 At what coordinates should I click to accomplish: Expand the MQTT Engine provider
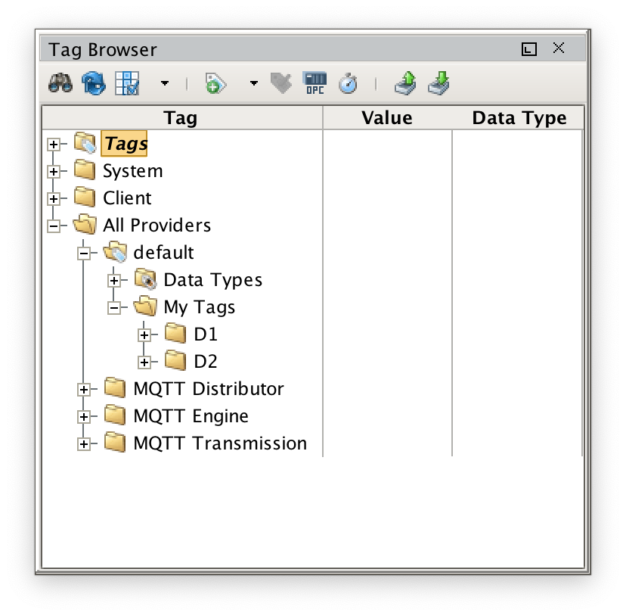pyautogui.click(x=84, y=416)
